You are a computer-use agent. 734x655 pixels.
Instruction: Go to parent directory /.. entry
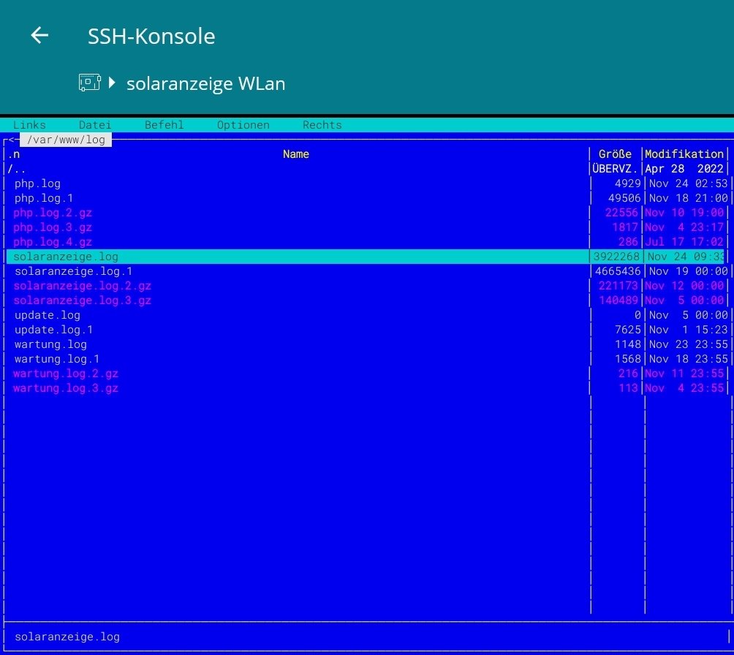17,169
